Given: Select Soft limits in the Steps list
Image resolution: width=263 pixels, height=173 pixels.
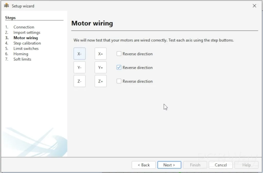Looking at the screenshot, I should 22,59.
